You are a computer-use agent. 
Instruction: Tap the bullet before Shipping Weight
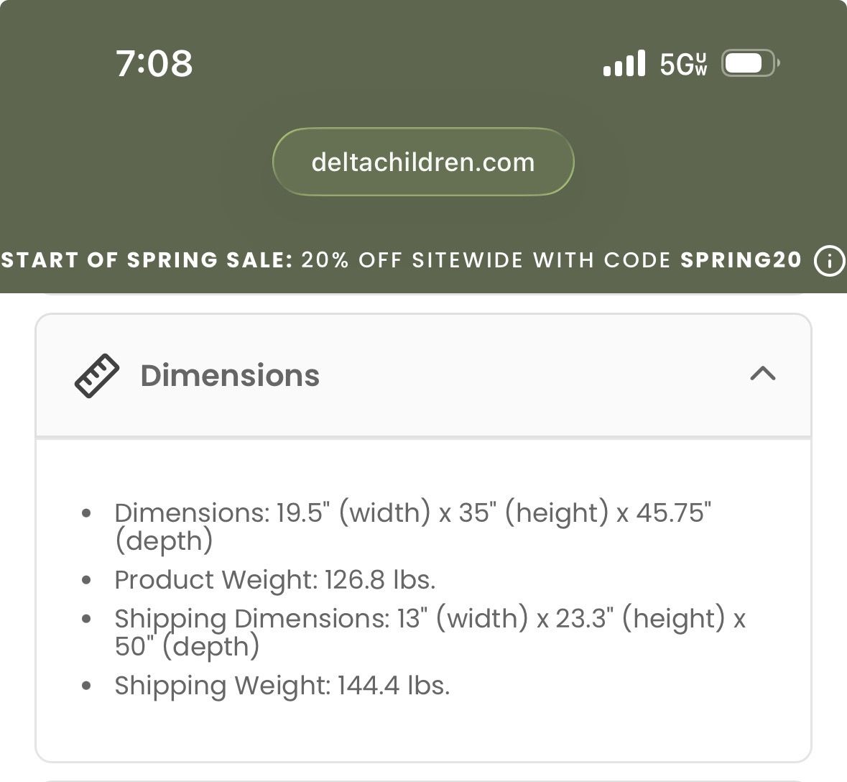click(87, 686)
